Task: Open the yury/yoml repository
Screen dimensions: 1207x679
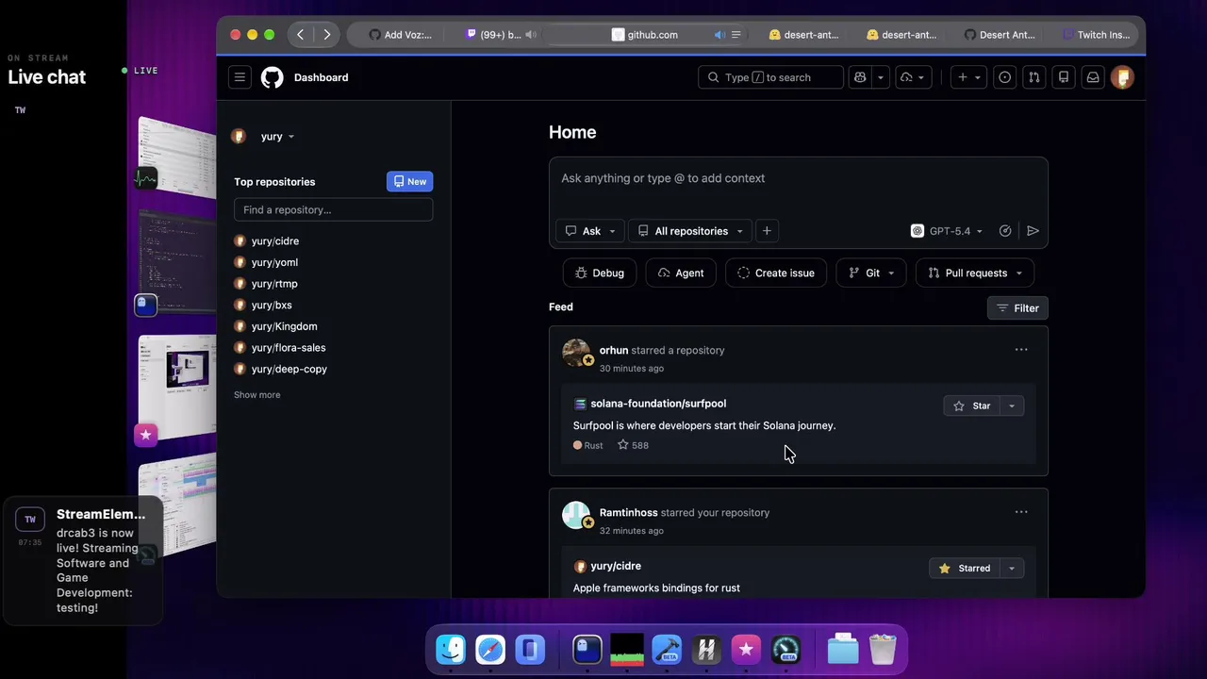Action: 274,262
